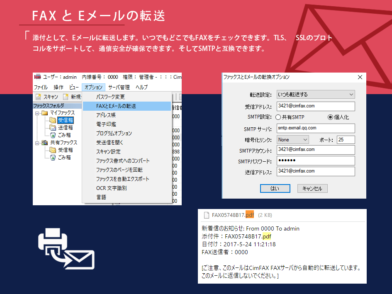Collapse the マイファックス tree node

[37, 113]
